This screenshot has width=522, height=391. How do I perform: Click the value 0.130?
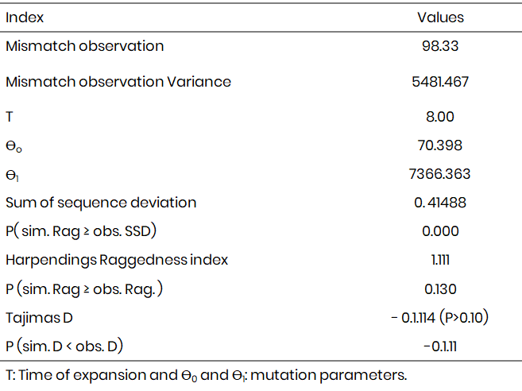pos(440,288)
